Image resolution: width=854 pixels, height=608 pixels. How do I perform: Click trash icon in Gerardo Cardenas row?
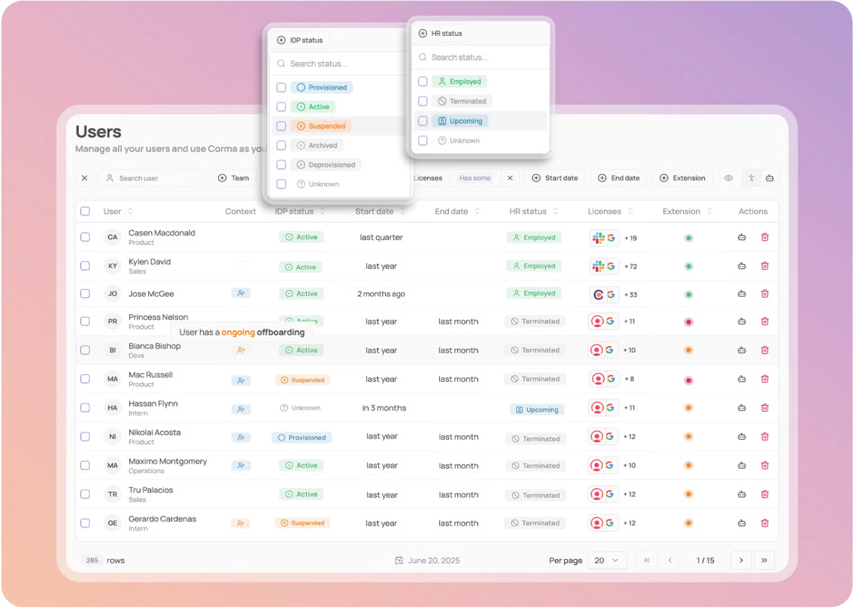tap(765, 523)
